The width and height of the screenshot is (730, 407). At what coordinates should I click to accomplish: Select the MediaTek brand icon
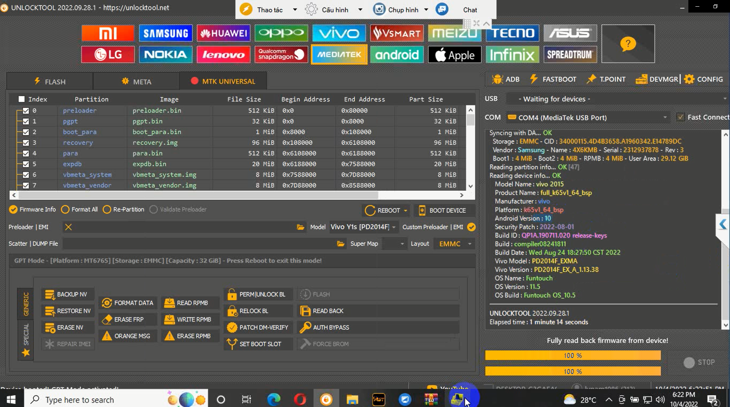[339, 55]
